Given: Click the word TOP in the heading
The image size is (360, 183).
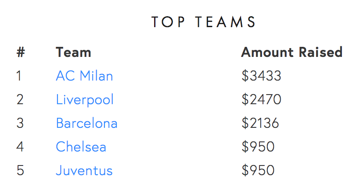Looking at the screenshot, I should coord(168,22).
